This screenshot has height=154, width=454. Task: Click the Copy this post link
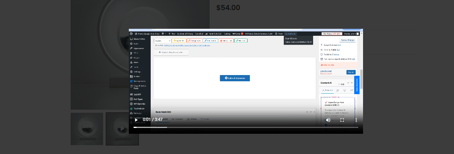coord(326,71)
